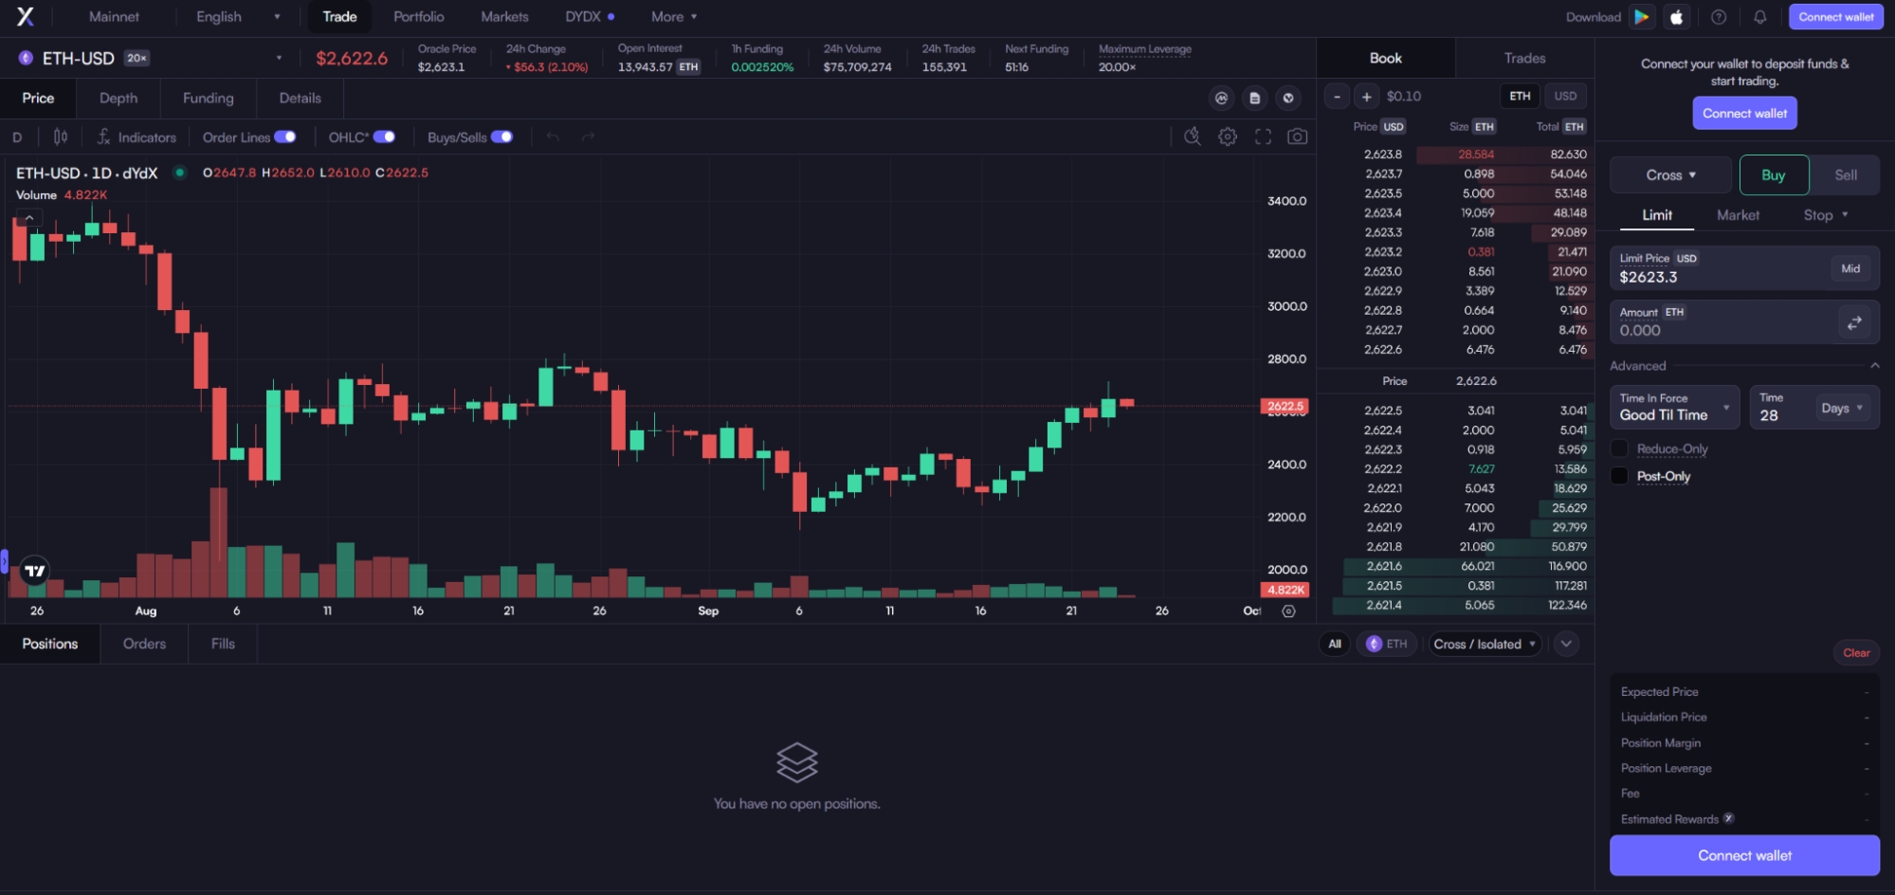Open English language dropdown
The height and width of the screenshot is (895, 1895).
(238, 17)
